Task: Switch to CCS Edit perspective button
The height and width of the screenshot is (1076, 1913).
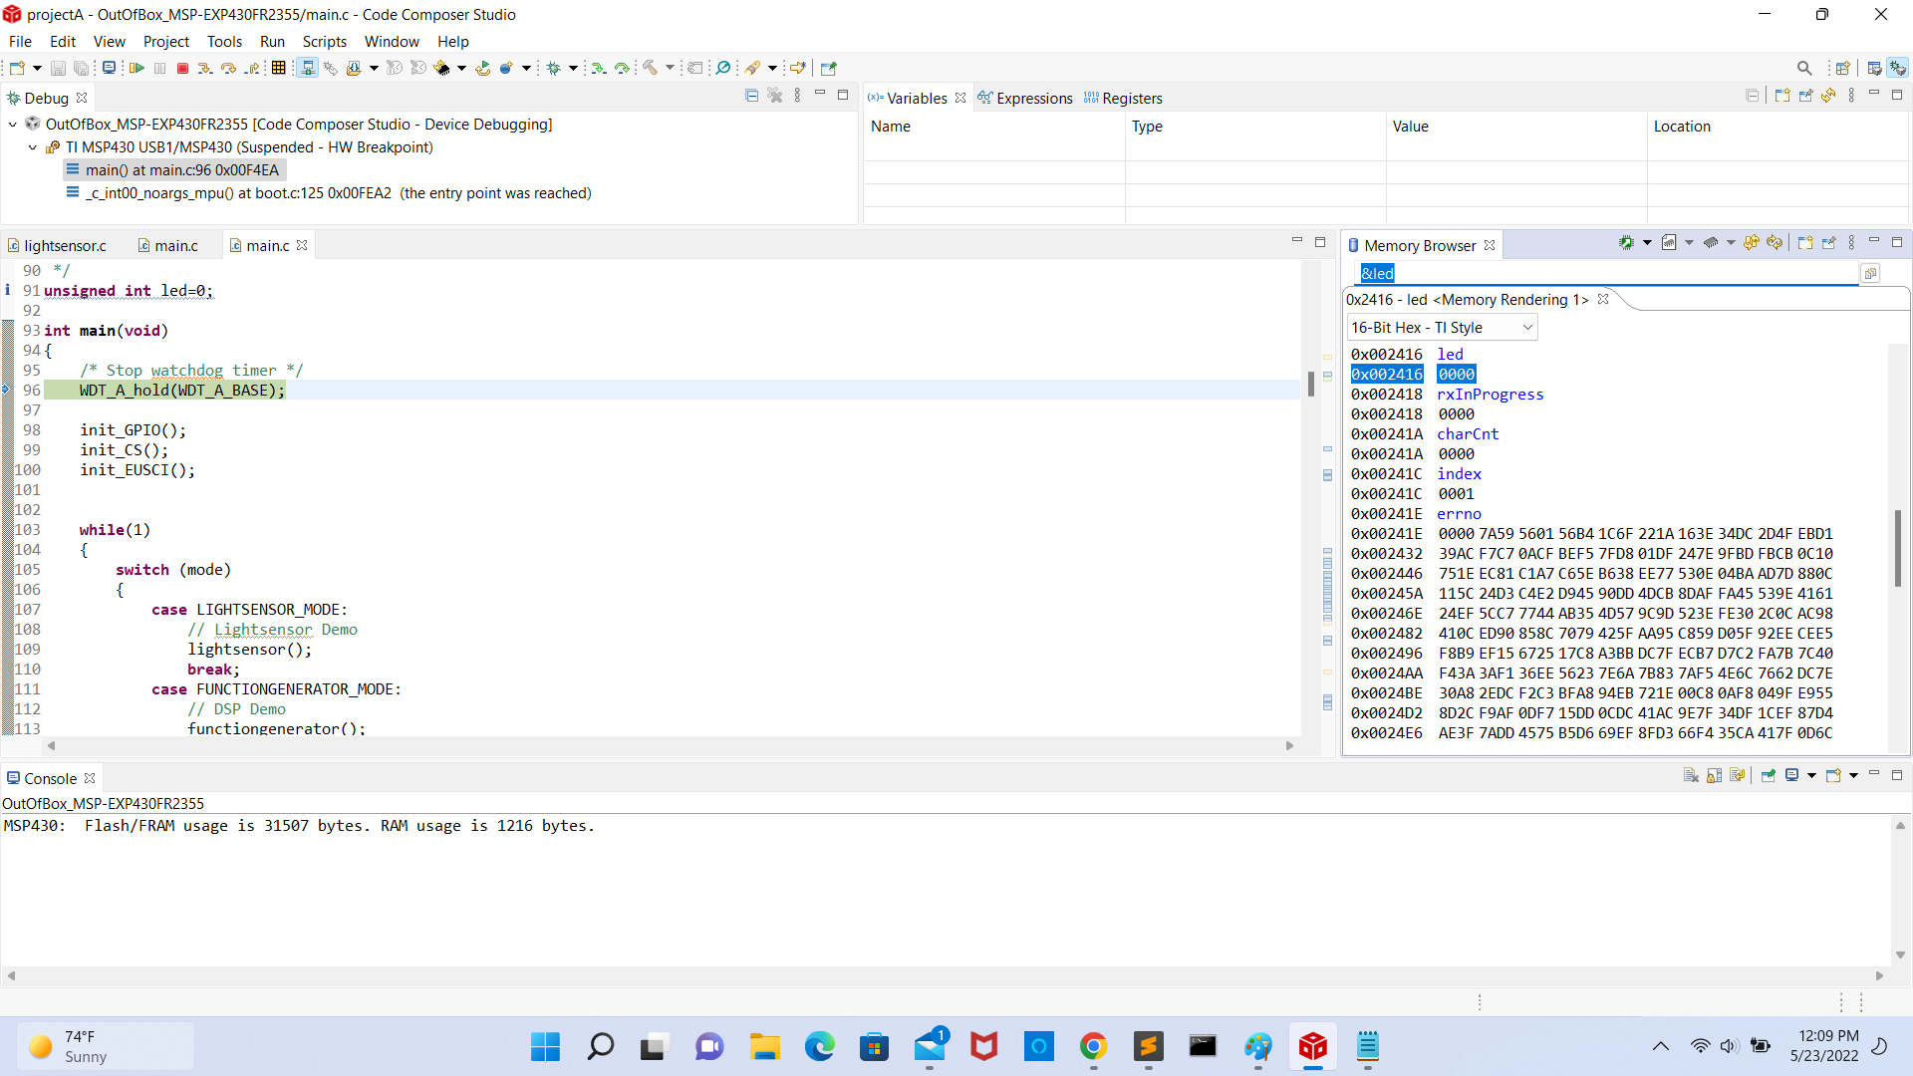Action: tap(1874, 68)
